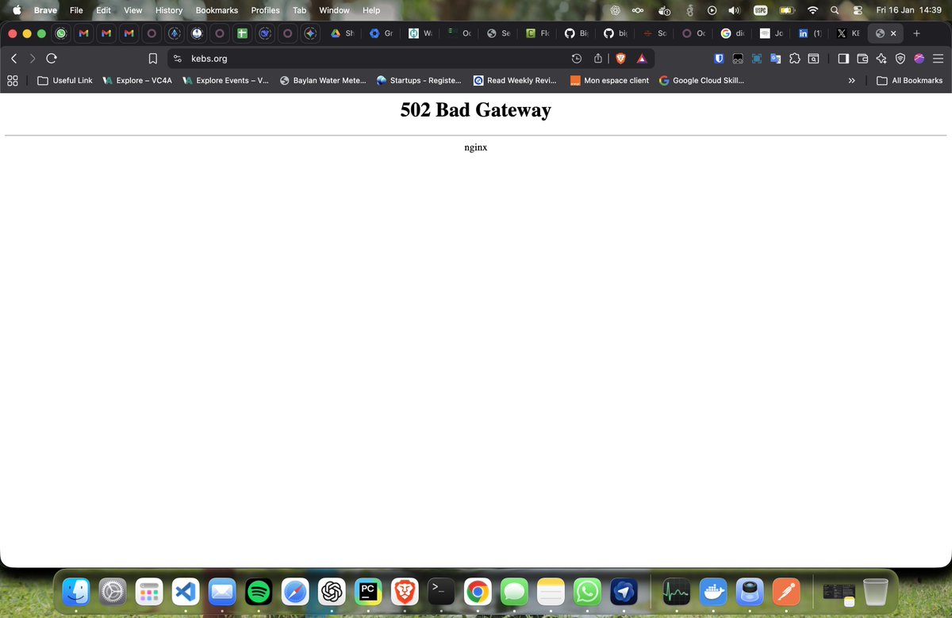Image resolution: width=952 pixels, height=618 pixels.
Task: Open the Window menu
Action: (334, 10)
